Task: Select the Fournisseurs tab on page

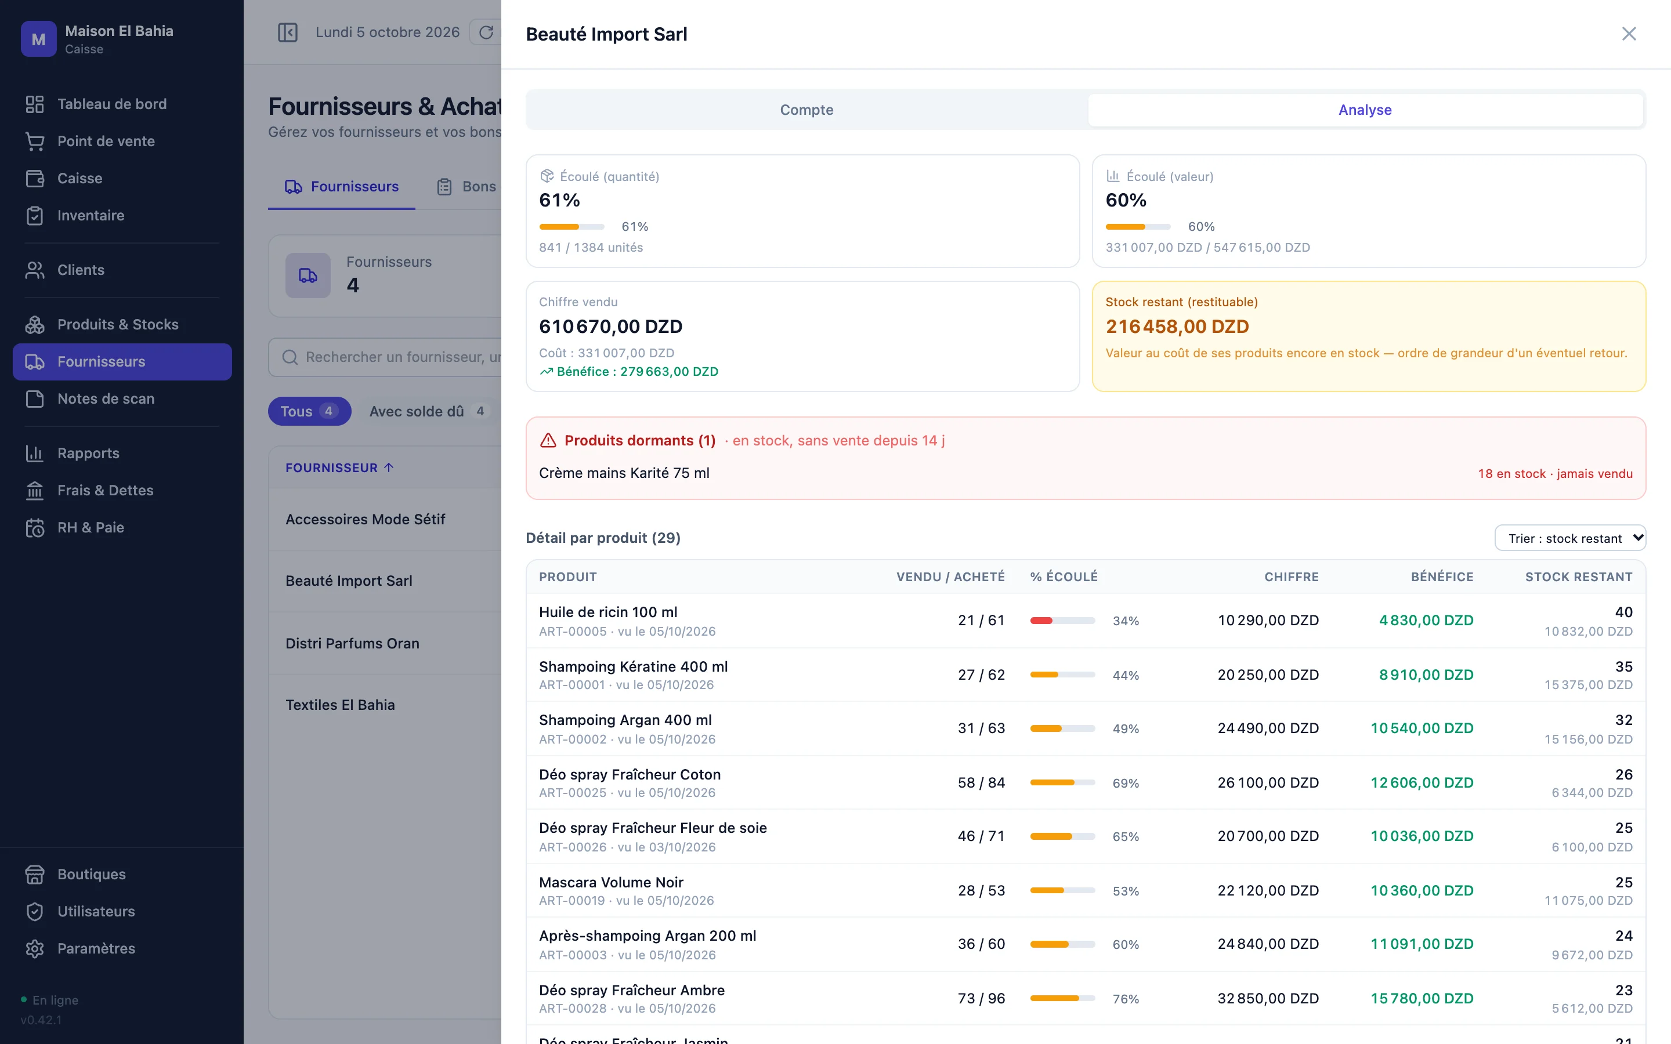Action: (x=342, y=186)
